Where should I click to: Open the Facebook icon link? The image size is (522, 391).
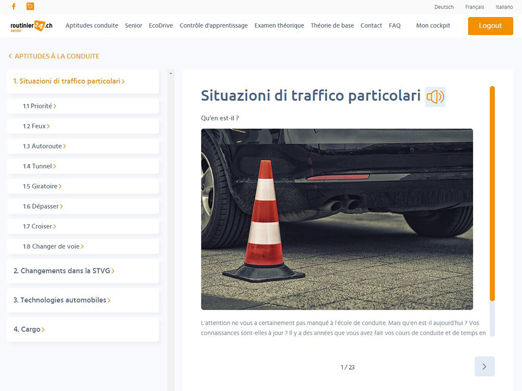pyautogui.click(x=14, y=7)
